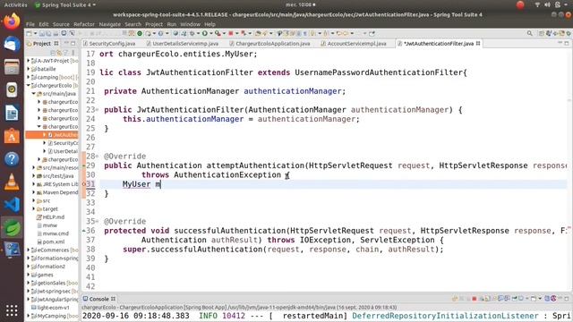The image size is (573, 322).
Task: Minimize the editor area
Action: point(560,43)
